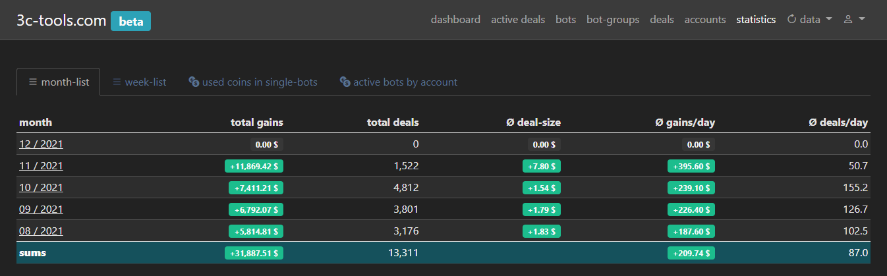Open used coins in single-bots tab
The image size is (887, 276).
tap(253, 82)
